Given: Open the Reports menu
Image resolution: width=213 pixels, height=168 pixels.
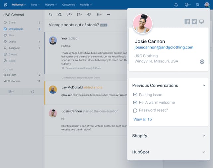Looking at the screenshot, I should click(x=51, y=5).
